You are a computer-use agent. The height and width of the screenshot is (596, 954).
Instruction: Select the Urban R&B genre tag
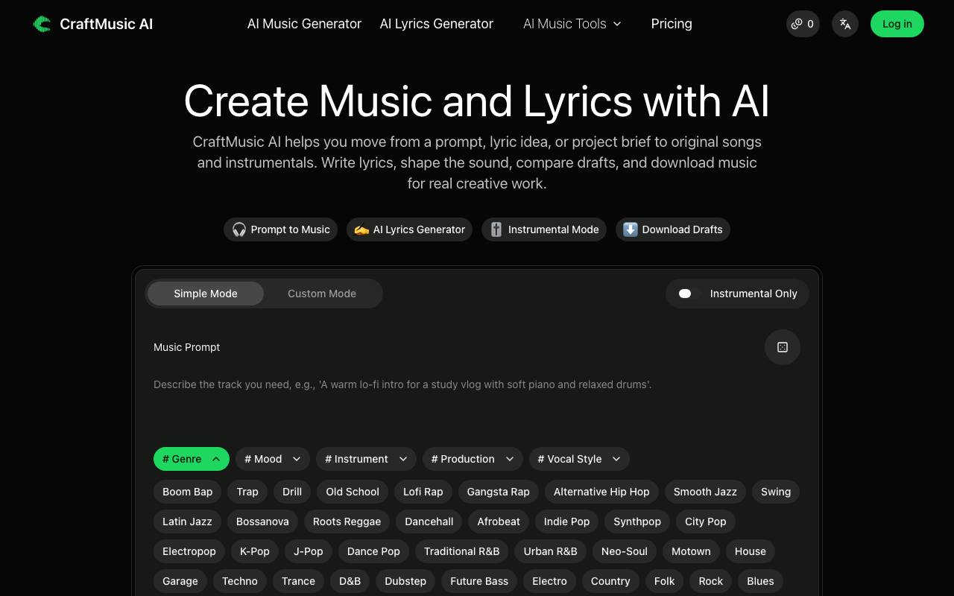coord(551,551)
